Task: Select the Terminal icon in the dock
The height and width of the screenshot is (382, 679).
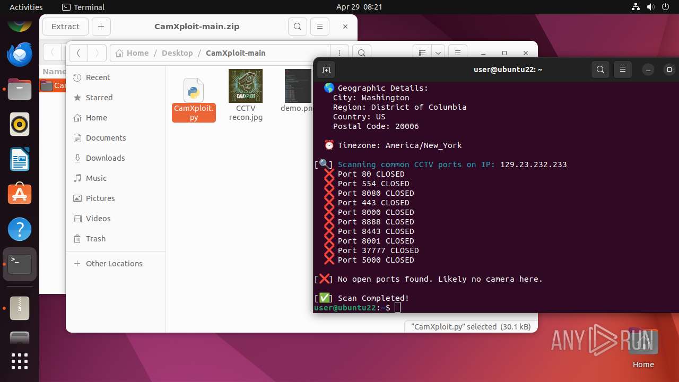Action: pyautogui.click(x=20, y=264)
